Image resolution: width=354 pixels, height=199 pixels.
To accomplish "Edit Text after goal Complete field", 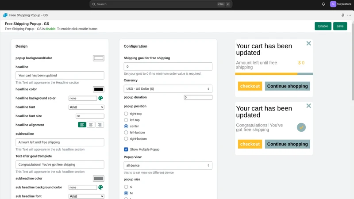I will pos(60,165).
